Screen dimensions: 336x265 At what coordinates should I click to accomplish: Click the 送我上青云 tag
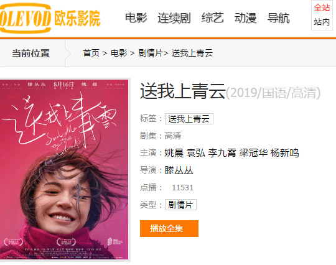[x=189, y=119]
